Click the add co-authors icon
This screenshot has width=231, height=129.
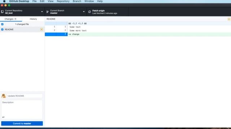[x=3, y=117]
